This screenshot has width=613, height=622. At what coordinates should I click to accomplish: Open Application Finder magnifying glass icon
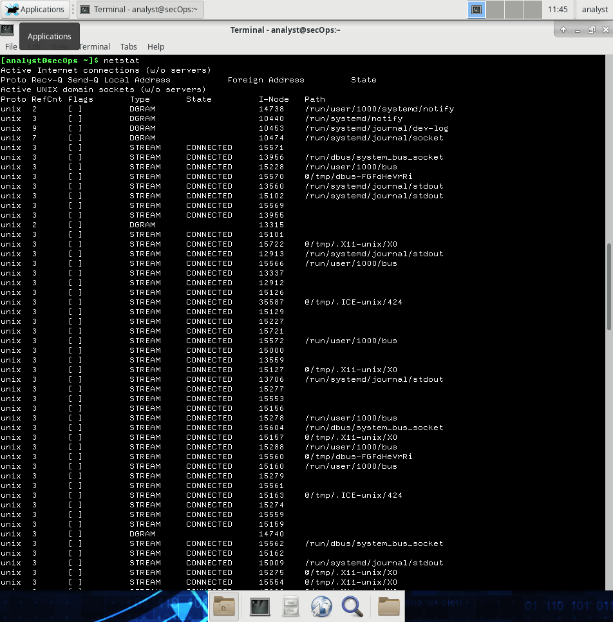point(352,606)
